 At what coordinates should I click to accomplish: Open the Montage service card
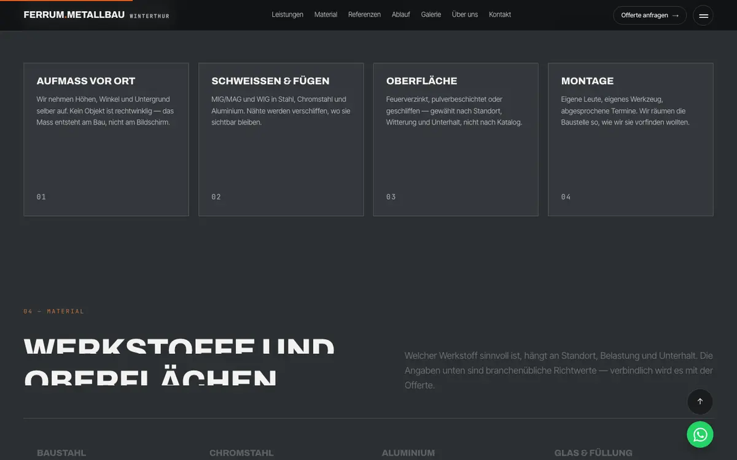[x=631, y=139]
